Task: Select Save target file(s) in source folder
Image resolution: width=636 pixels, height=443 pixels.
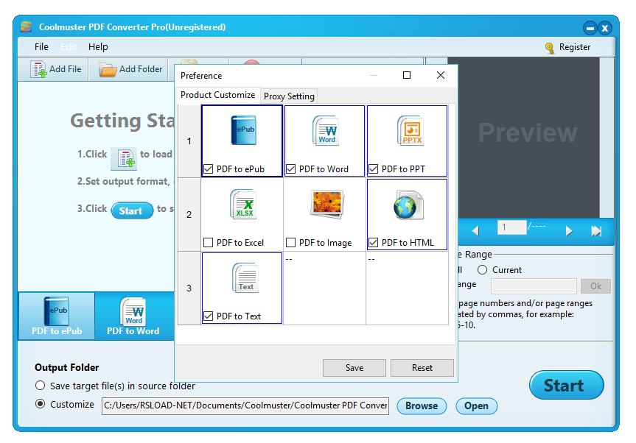Action: point(40,386)
